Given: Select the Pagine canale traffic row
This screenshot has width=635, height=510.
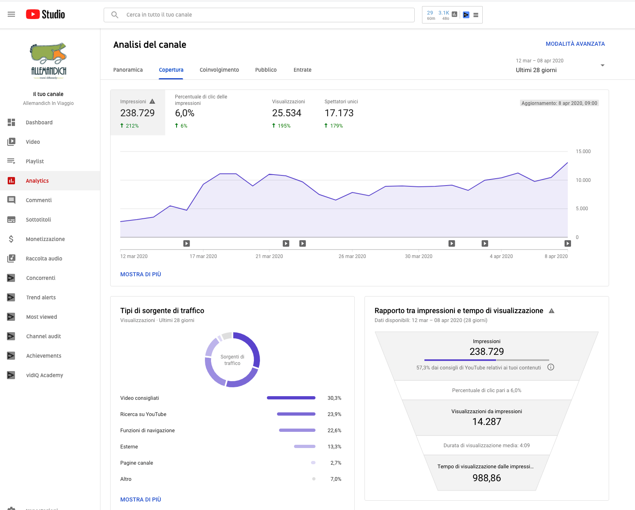Looking at the screenshot, I should (231, 463).
